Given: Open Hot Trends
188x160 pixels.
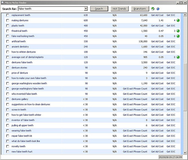Looking at the screenshot, I should [120, 9].
